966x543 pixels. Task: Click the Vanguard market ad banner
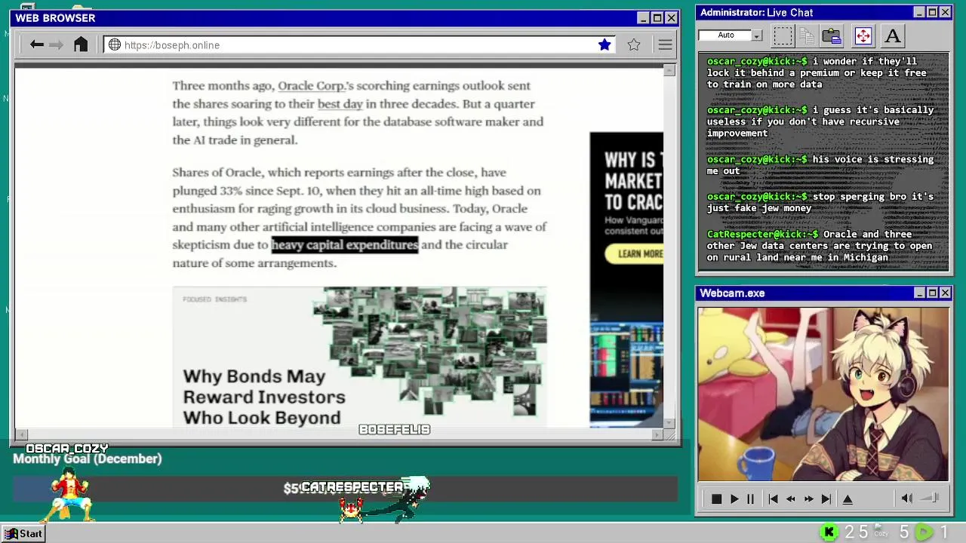[x=626, y=279]
